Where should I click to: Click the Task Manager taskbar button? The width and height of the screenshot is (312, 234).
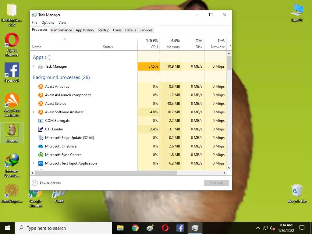[195, 228]
